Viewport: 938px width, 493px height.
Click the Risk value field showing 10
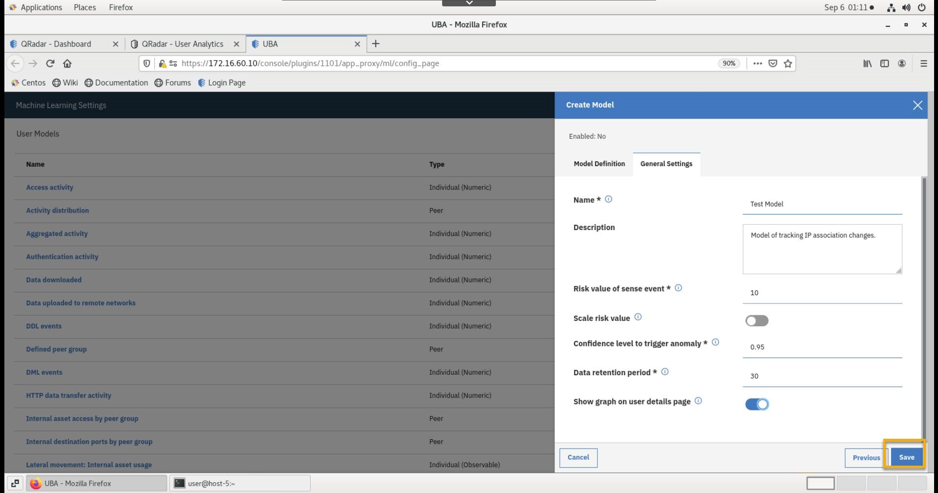(822, 293)
